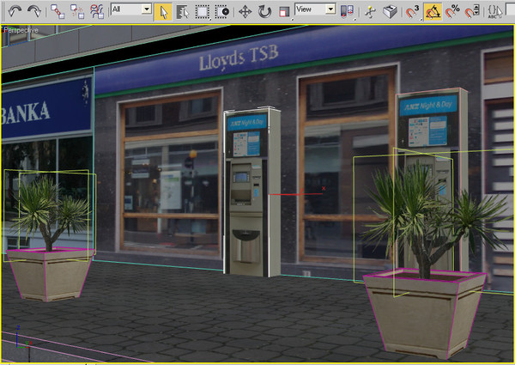Screen dimensions: 515x365
Task: Enable the Select and Manipulate tool
Action: (371, 12)
